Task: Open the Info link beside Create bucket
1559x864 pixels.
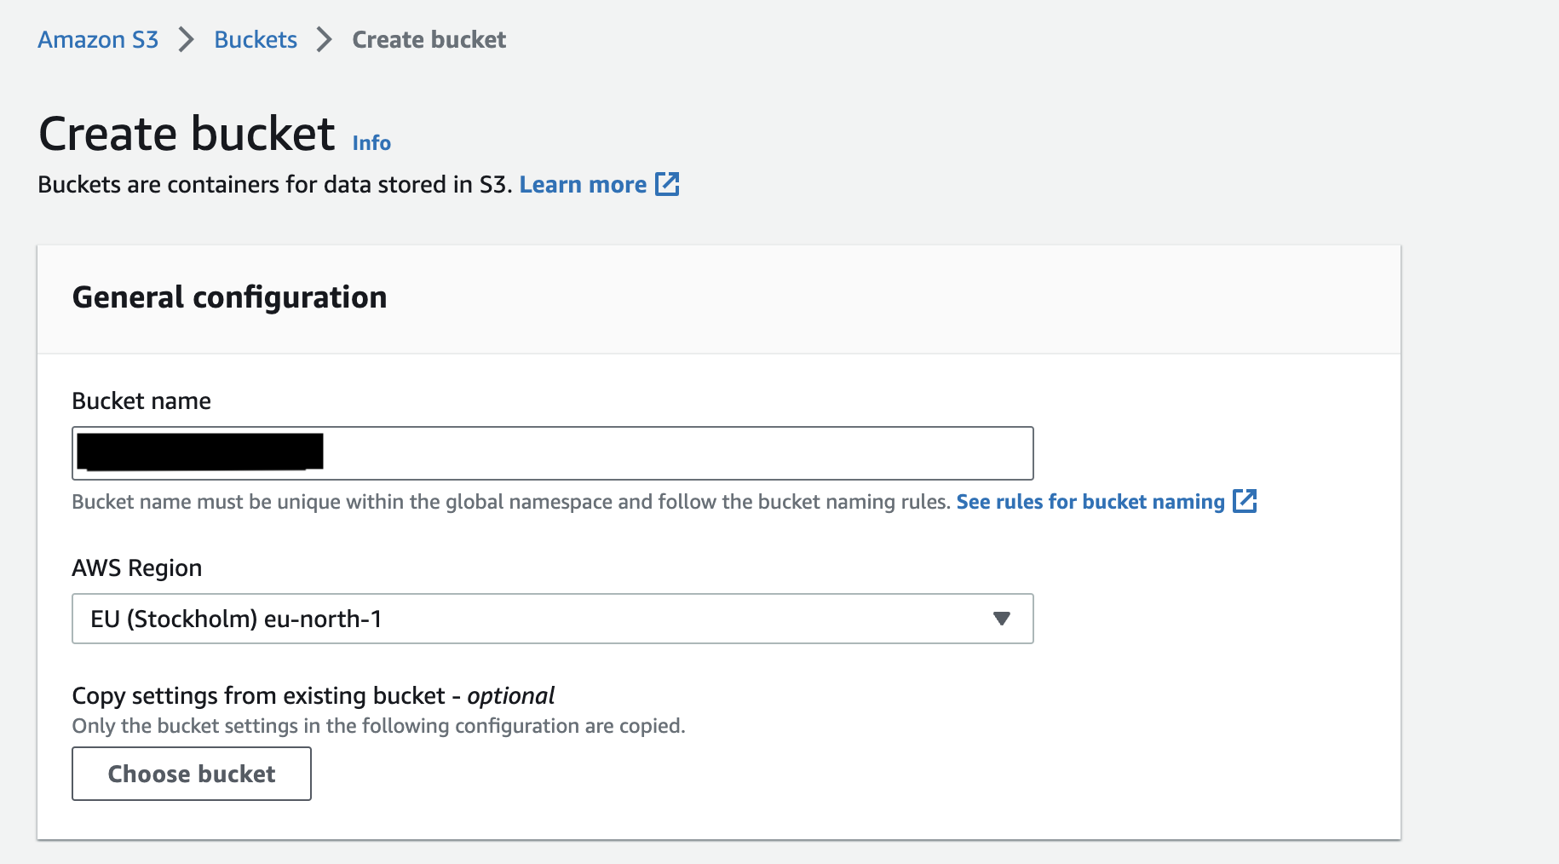Action: (x=371, y=143)
